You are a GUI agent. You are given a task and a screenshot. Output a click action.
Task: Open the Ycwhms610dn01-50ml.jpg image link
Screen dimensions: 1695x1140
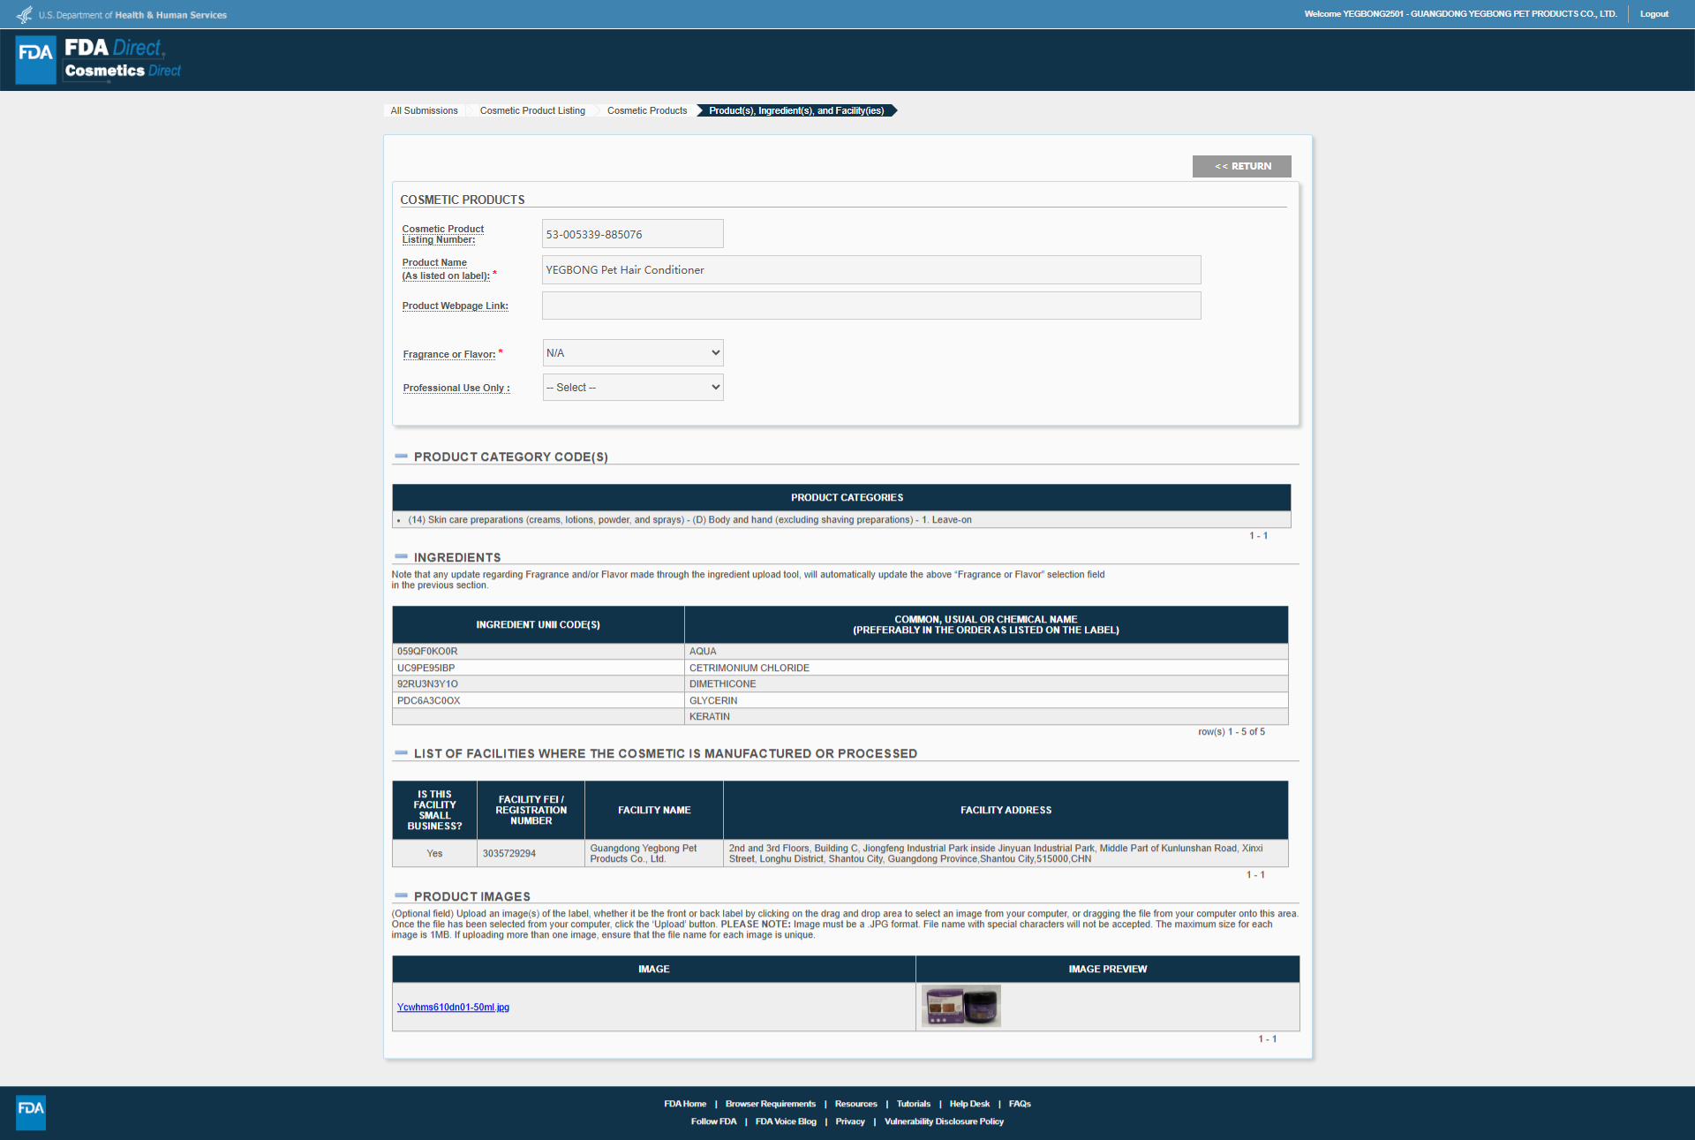453,1008
